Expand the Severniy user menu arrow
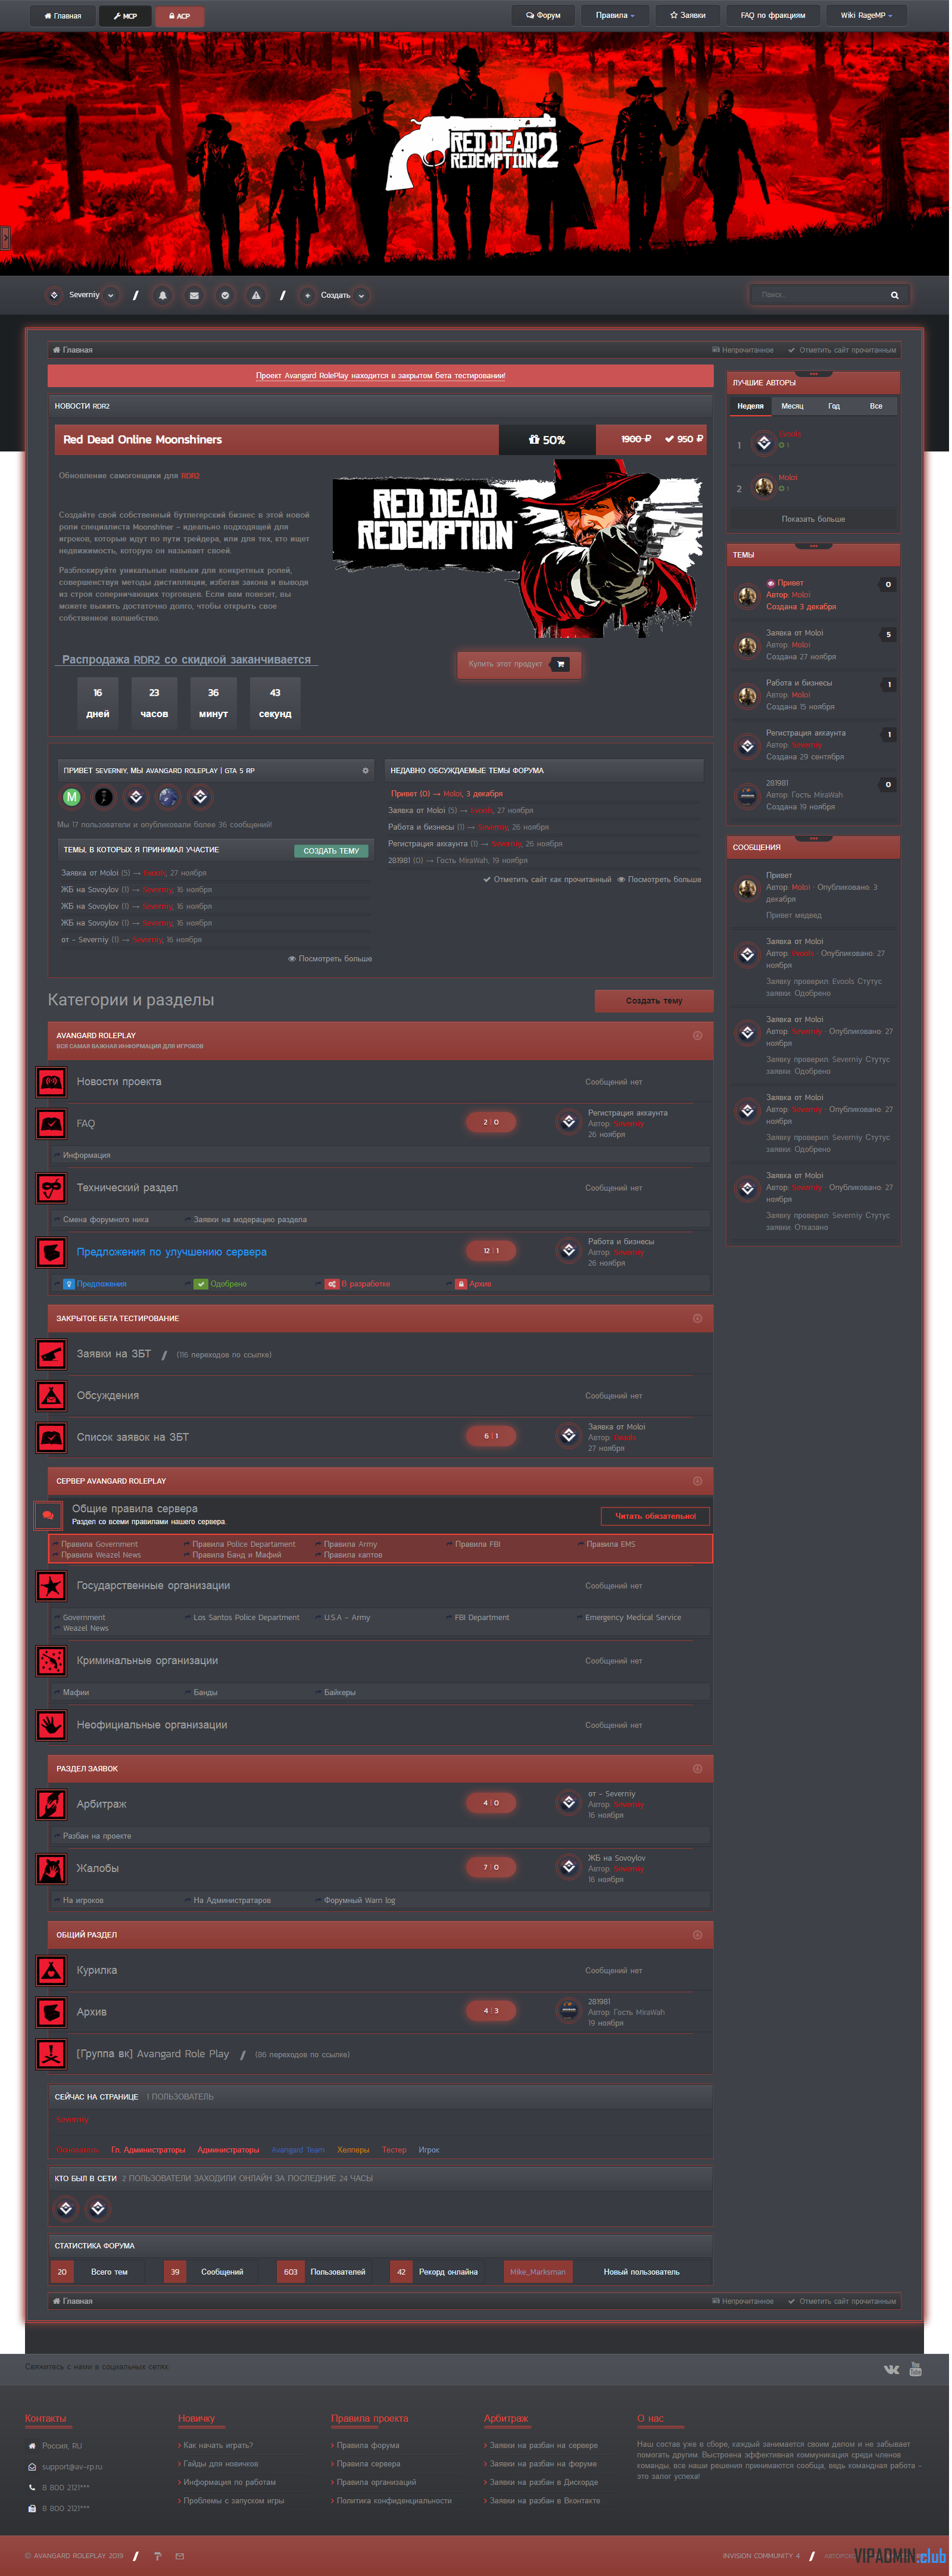 pyautogui.click(x=111, y=296)
